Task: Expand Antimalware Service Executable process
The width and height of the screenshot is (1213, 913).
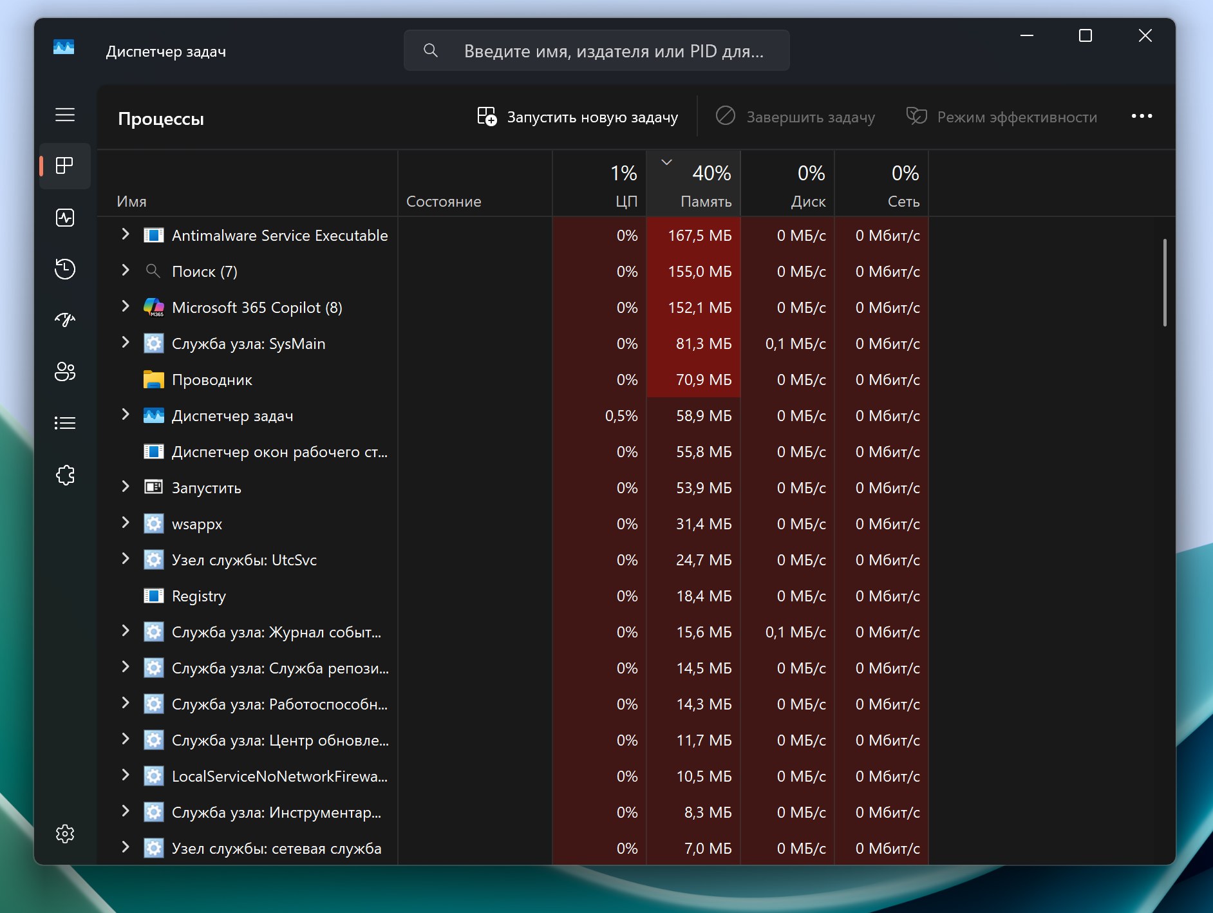Action: pyautogui.click(x=126, y=235)
